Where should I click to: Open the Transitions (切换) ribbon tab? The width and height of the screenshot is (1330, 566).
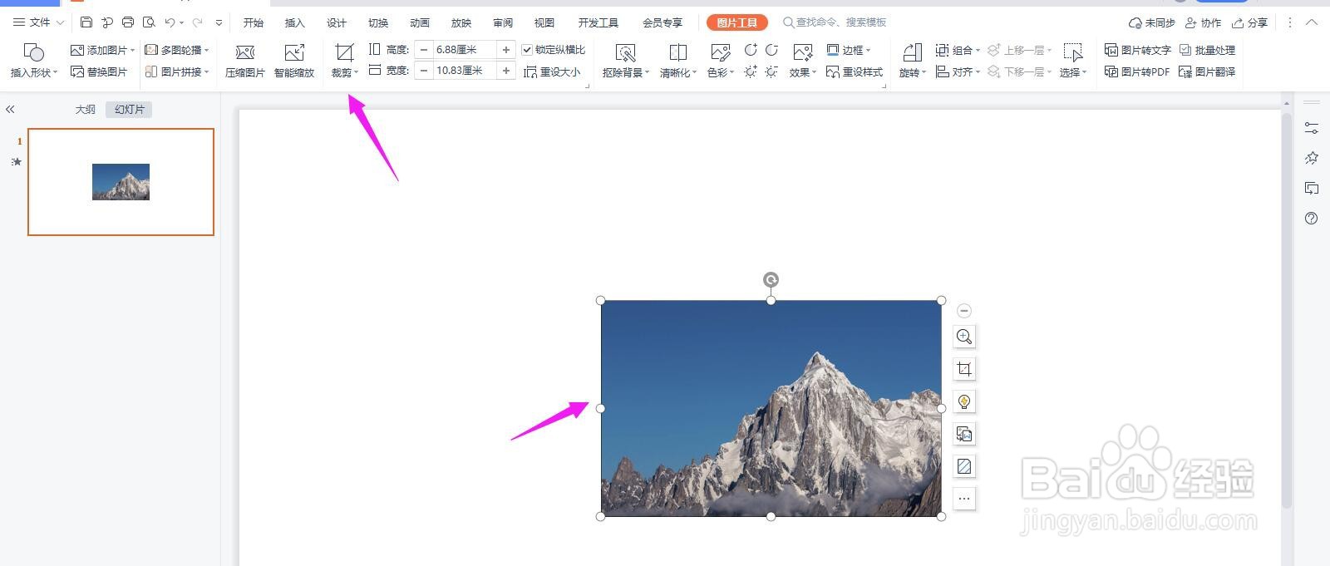378,22
